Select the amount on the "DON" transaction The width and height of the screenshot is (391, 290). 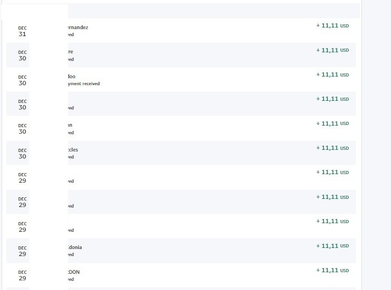pyautogui.click(x=332, y=270)
